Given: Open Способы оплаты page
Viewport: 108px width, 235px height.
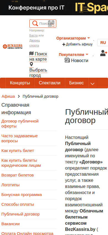Looking at the screenshot, I should [18, 204].
